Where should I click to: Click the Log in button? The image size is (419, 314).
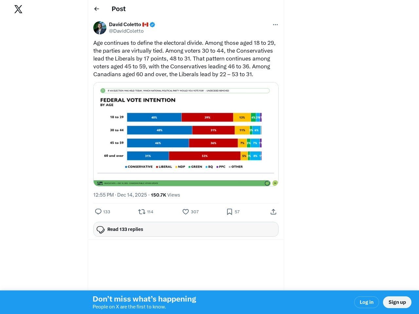point(366,302)
